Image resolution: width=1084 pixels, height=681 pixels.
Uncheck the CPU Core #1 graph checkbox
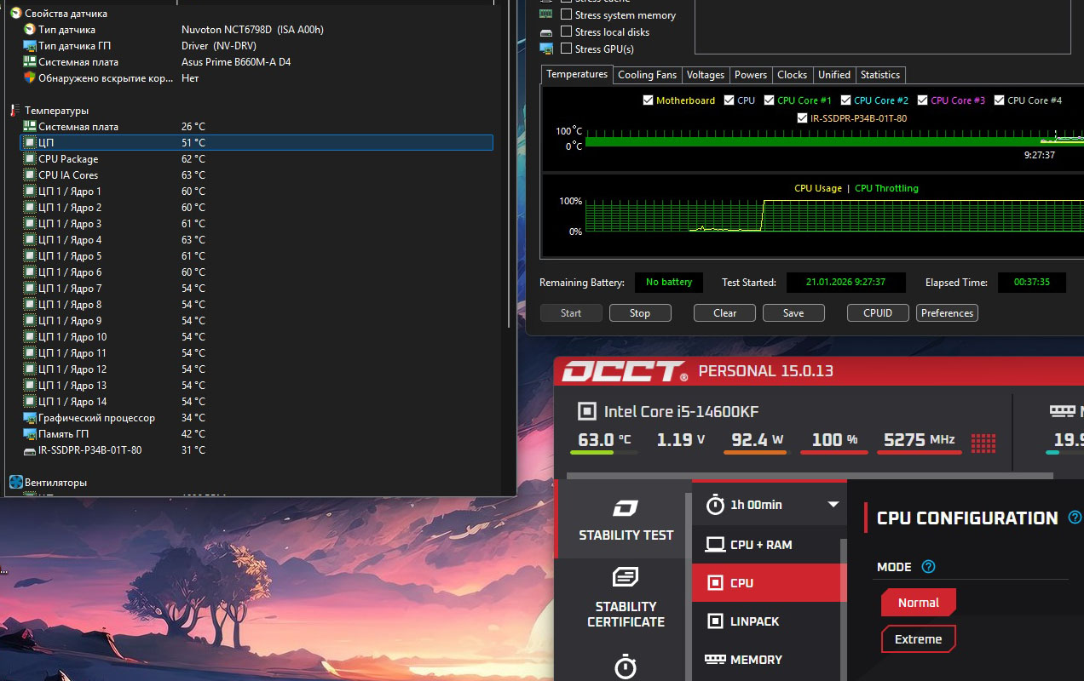pos(770,100)
